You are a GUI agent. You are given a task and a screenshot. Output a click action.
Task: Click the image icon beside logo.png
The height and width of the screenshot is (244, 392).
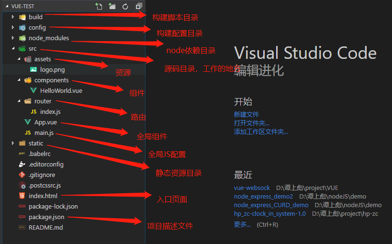34,69
